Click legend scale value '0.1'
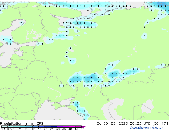Image resolution: width=169 pixels, height=130 pixels. click(3, 129)
